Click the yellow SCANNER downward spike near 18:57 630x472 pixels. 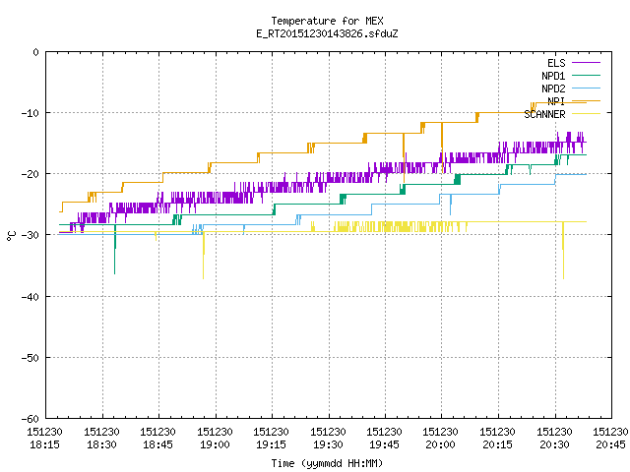pyautogui.click(x=204, y=256)
